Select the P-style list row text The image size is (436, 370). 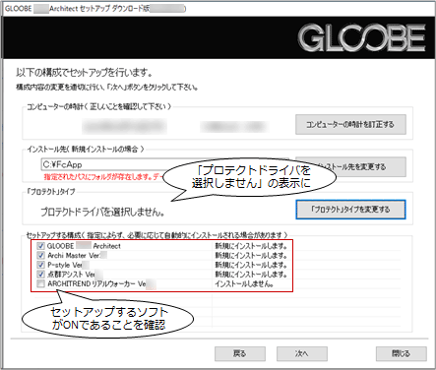[x=68, y=265]
